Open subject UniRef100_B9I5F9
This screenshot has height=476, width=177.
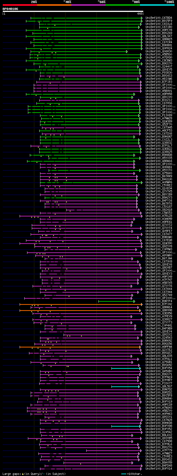pyautogui.click(x=159, y=21)
